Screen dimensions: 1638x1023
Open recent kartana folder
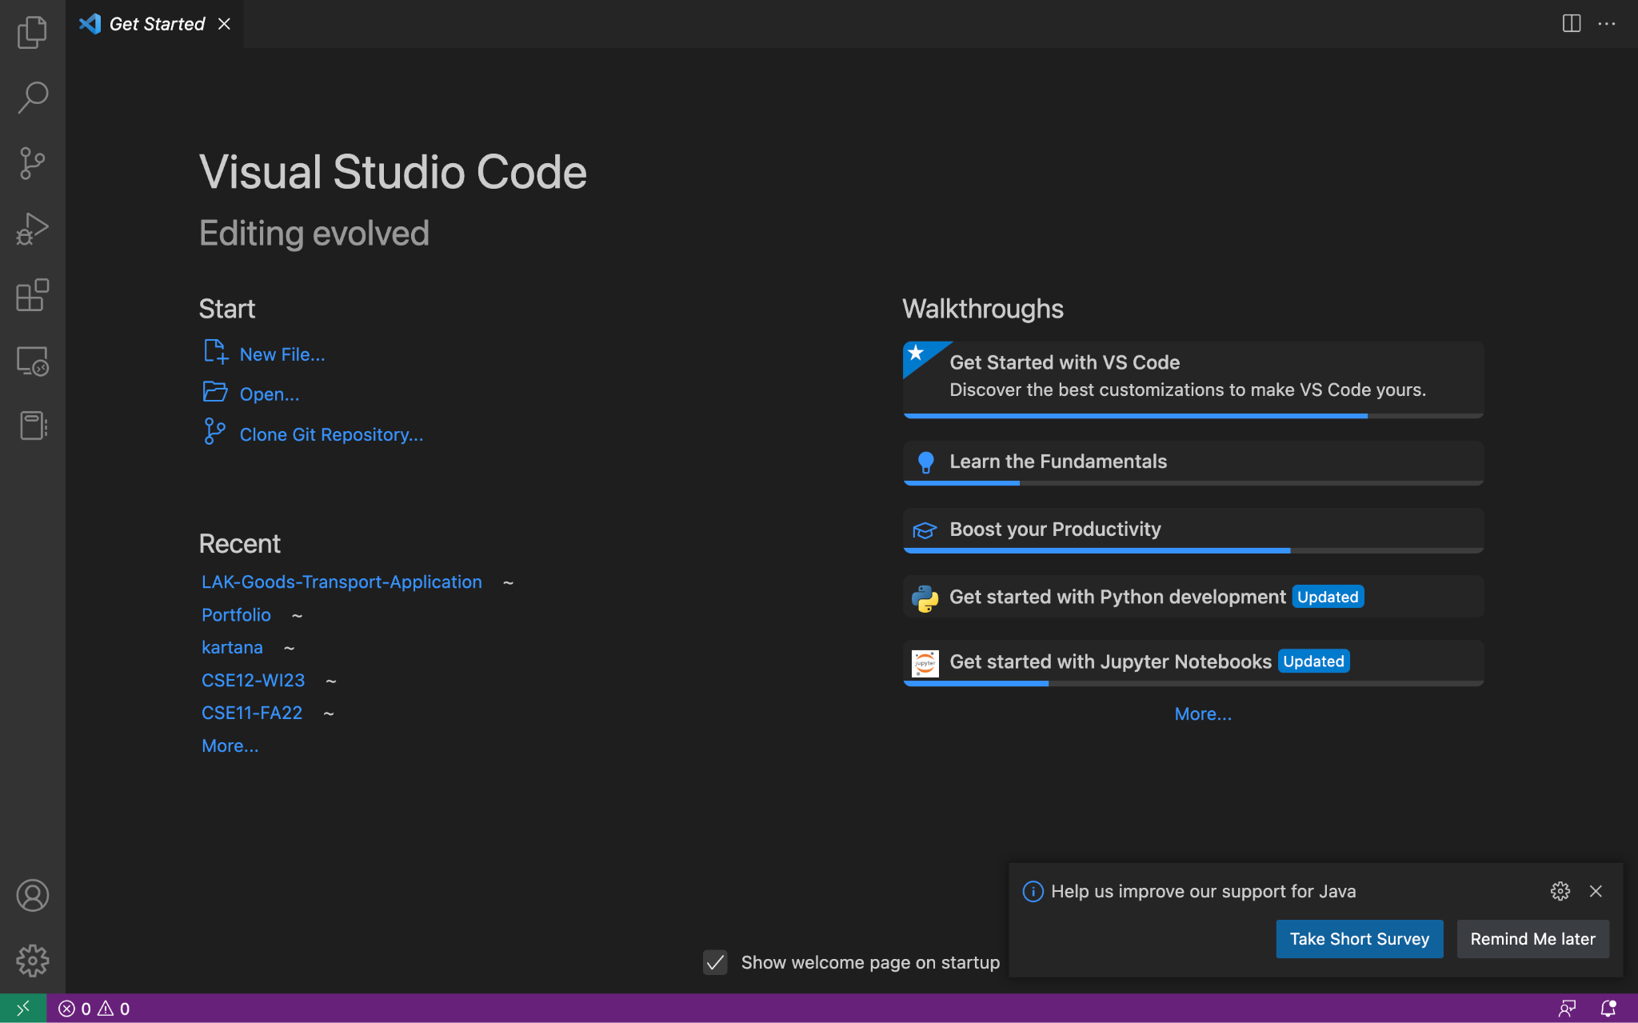[x=232, y=648]
